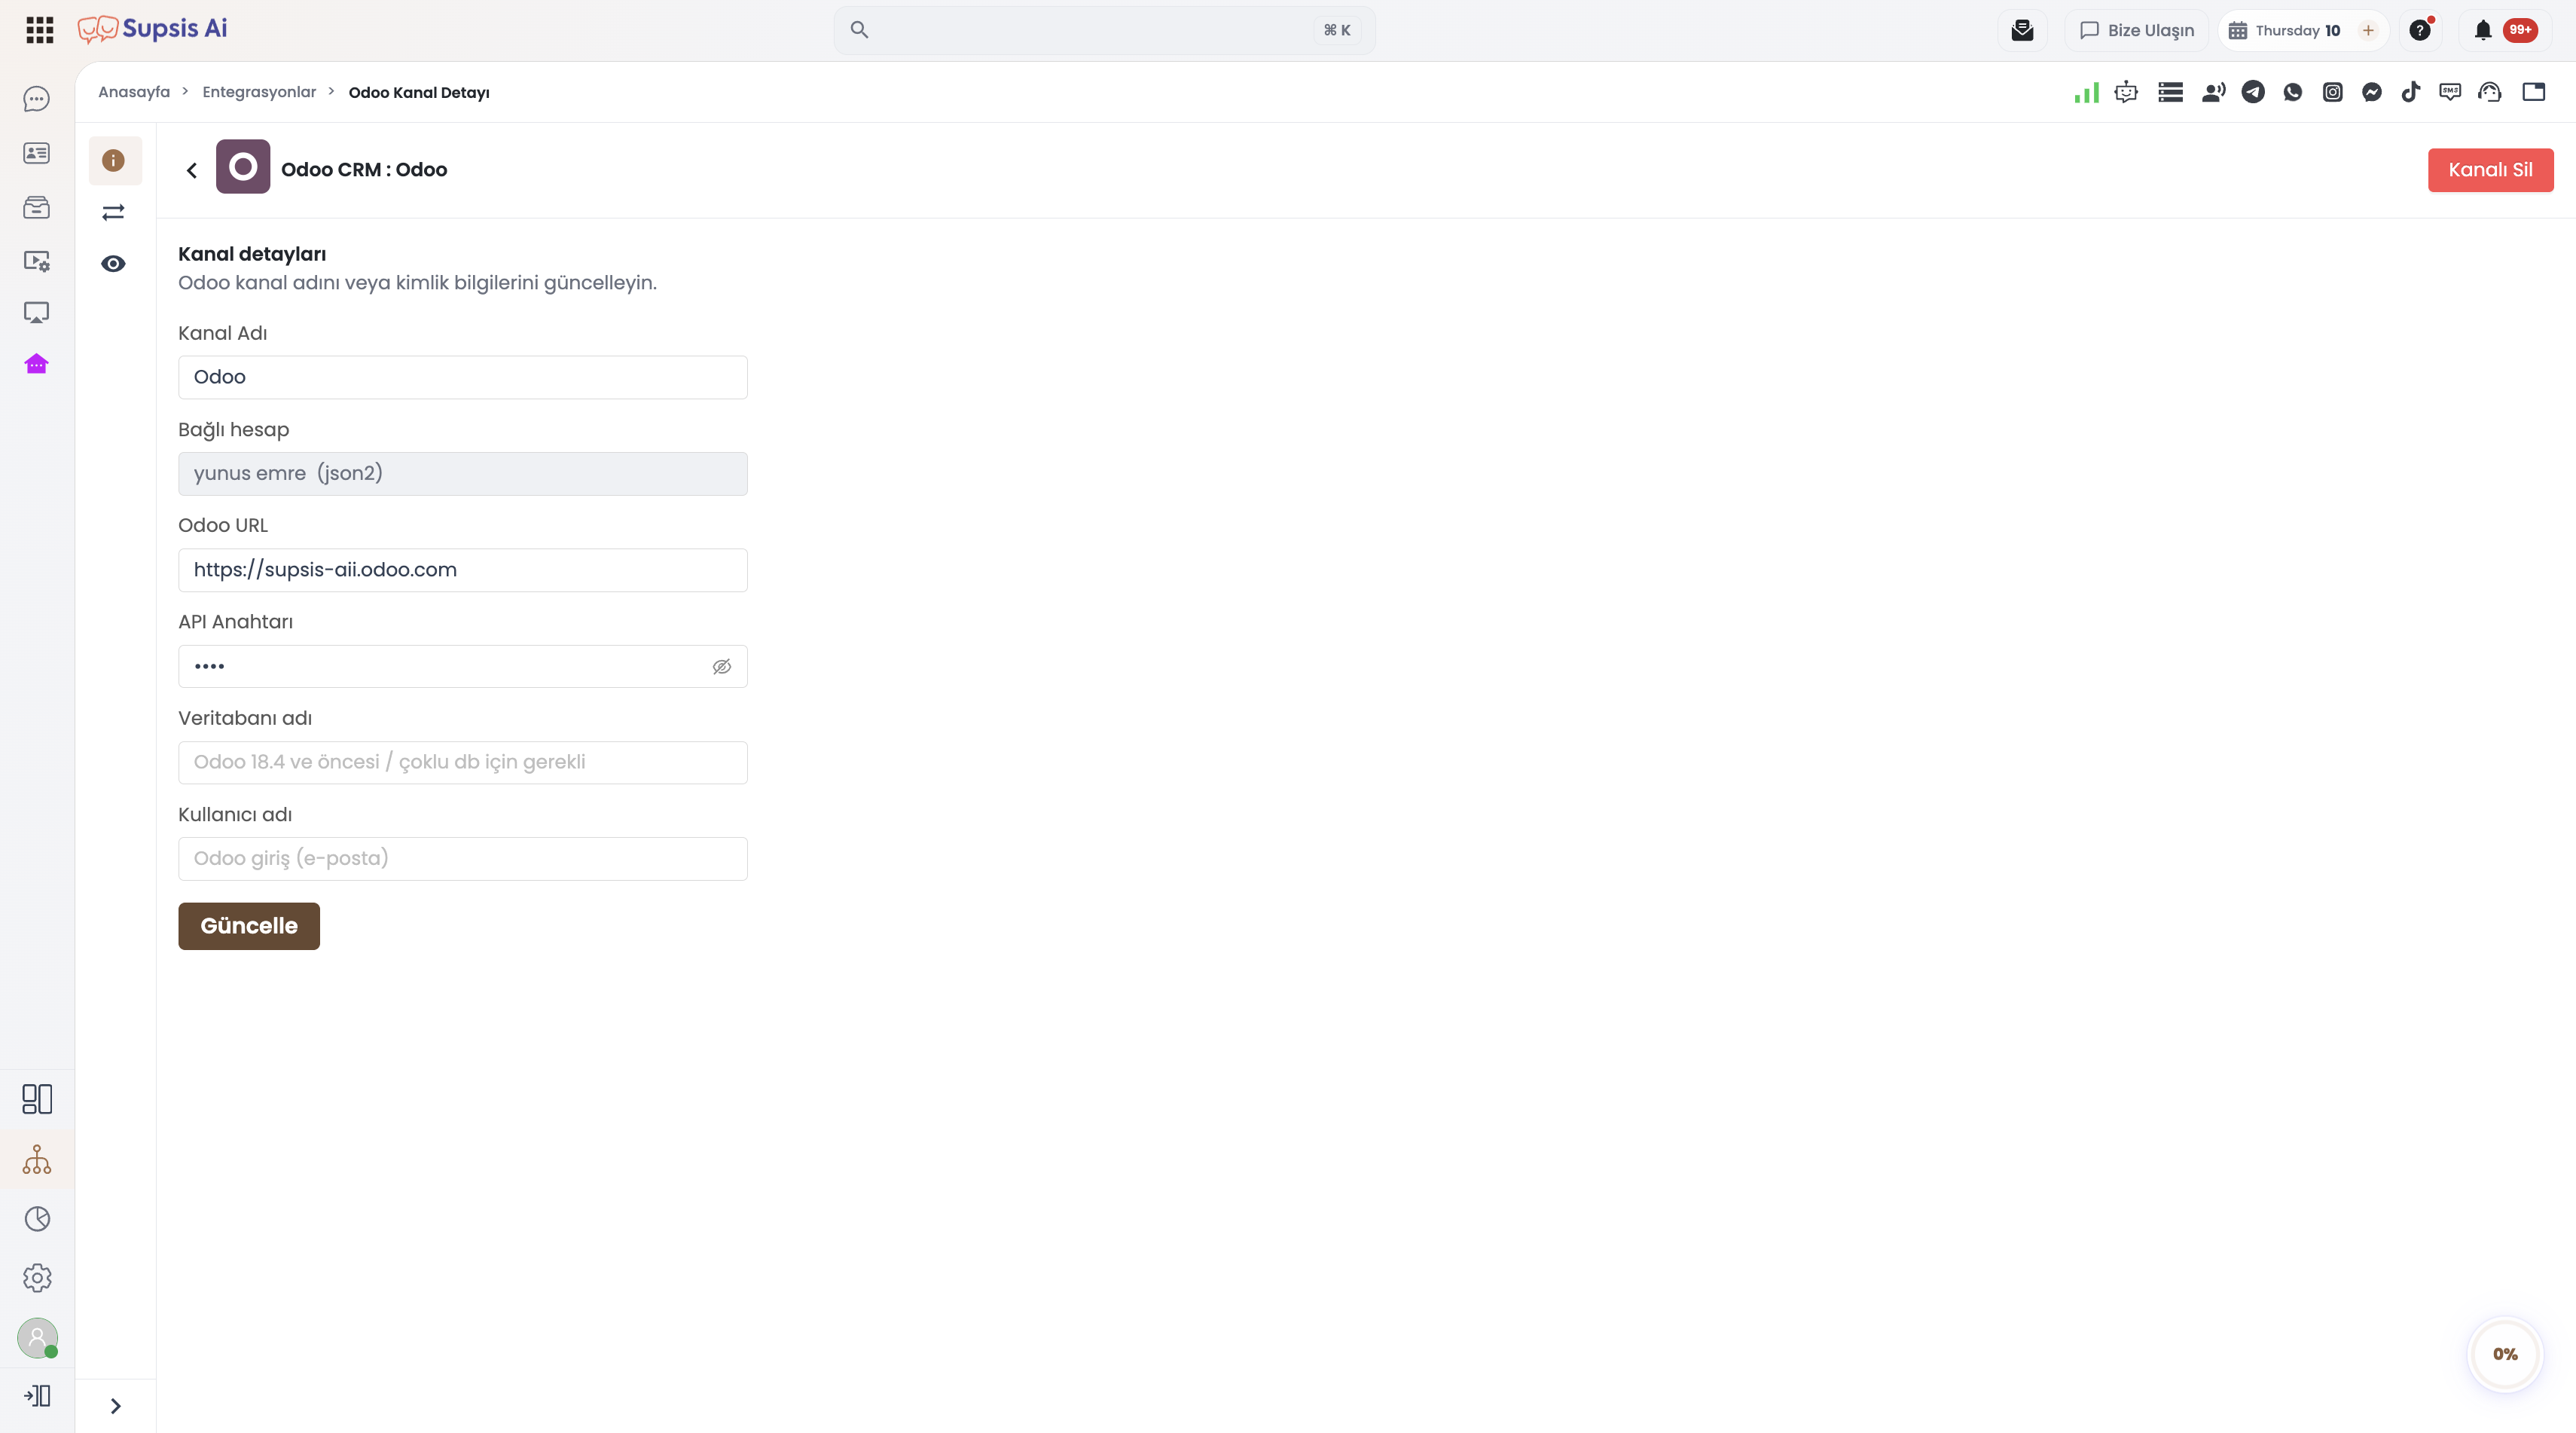The image size is (2576, 1433).
Task: Open the integrations hierarchy sidebar icon
Action: click(37, 1160)
